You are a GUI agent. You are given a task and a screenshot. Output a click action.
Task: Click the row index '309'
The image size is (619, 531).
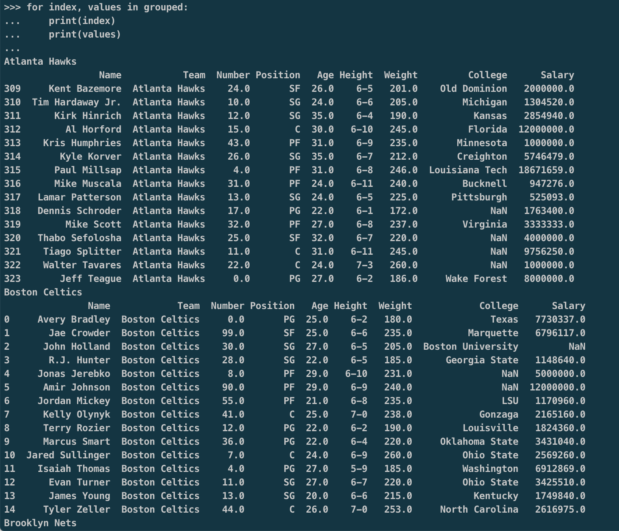pyautogui.click(x=12, y=89)
